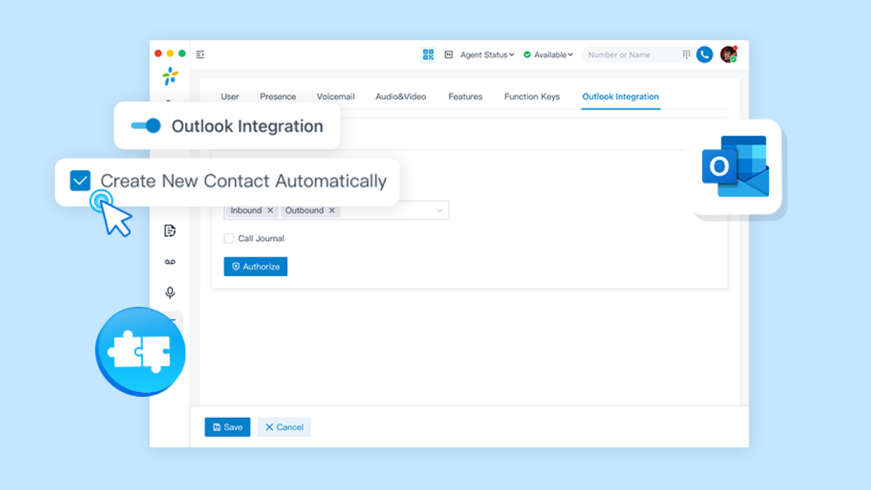Viewport: 871px width, 490px height.
Task: Switch to the User tab
Action: pos(230,97)
